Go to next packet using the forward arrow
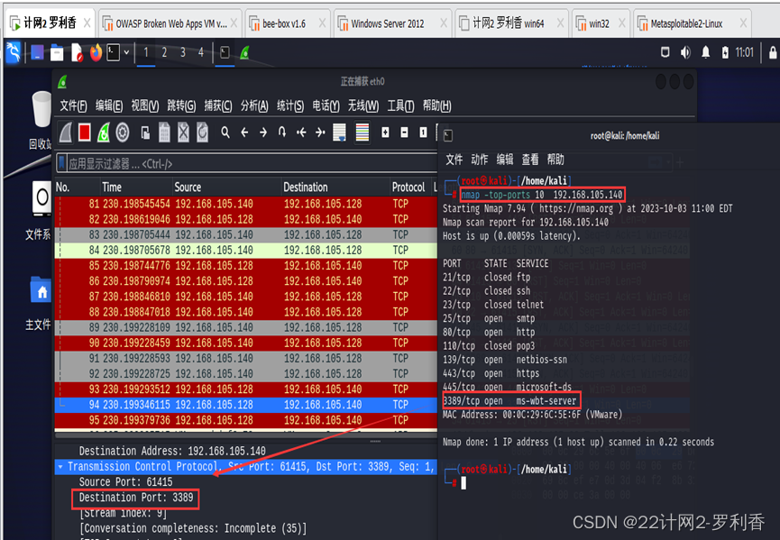The height and width of the screenshot is (540, 780). [x=262, y=133]
